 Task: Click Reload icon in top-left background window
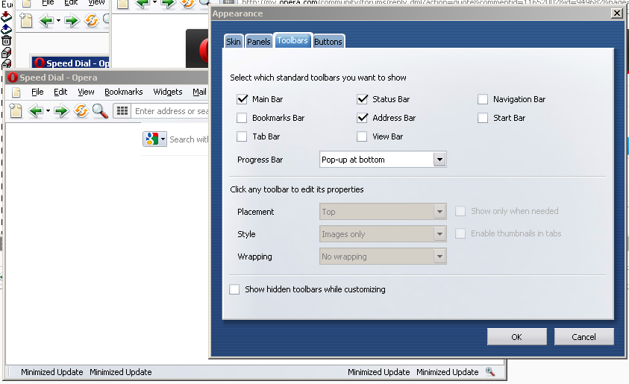tap(92, 20)
